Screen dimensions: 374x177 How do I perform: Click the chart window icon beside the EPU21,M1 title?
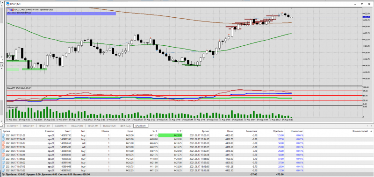(x=8, y=4)
